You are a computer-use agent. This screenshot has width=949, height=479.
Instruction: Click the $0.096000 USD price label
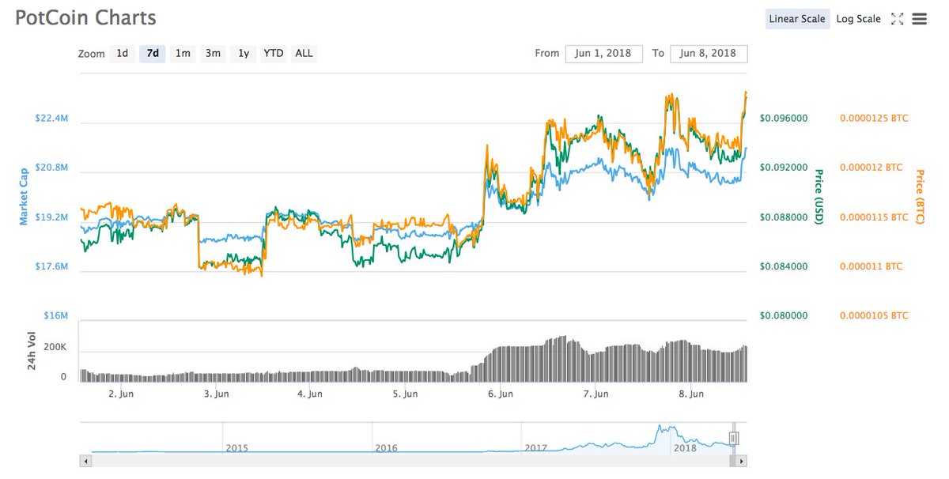pyautogui.click(x=784, y=119)
